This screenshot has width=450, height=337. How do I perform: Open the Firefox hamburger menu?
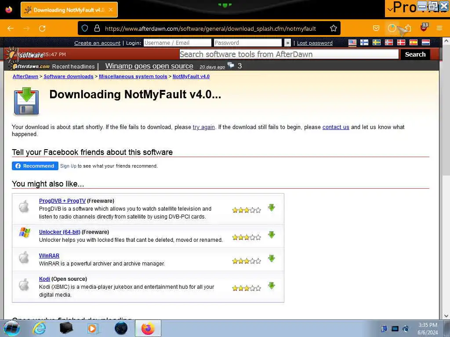pyautogui.click(x=439, y=28)
